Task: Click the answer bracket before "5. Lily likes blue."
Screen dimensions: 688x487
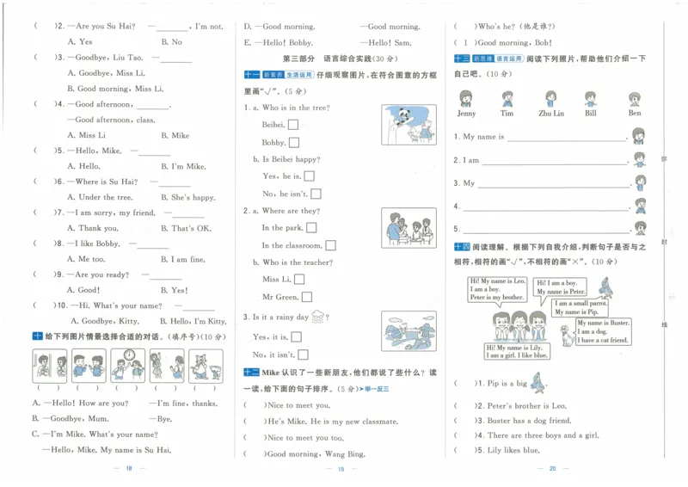Action: click(465, 450)
